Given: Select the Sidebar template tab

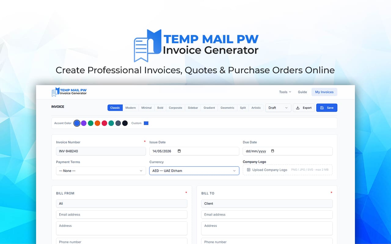Looking at the screenshot, I should [193, 108].
